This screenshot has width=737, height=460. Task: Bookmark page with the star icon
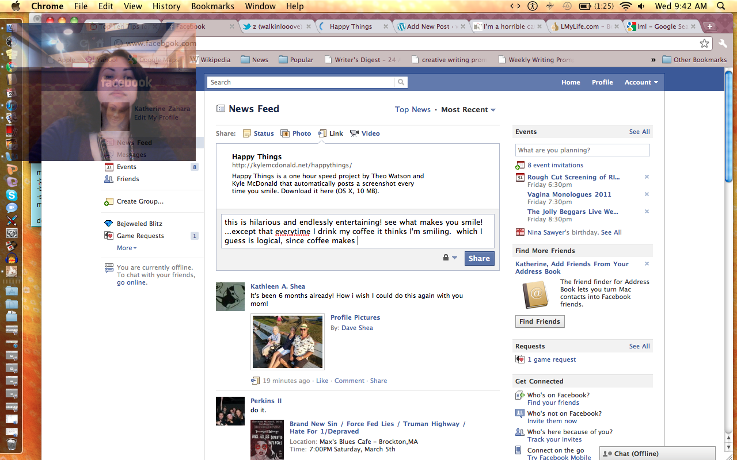click(x=704, y=44)
